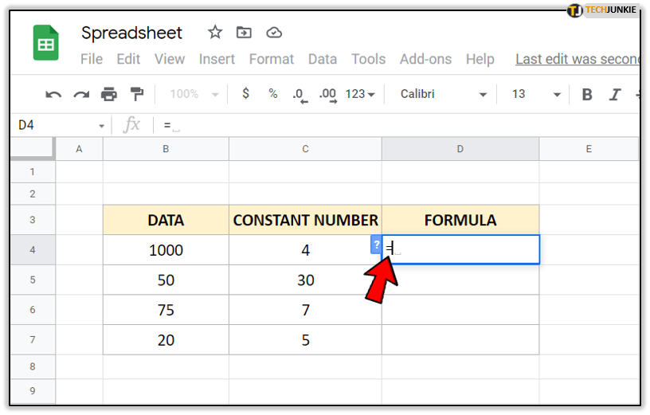The width and height of the screenshot is (650, 415).
Task: Open the Insert menu
Action: click(x=217, y=59)
